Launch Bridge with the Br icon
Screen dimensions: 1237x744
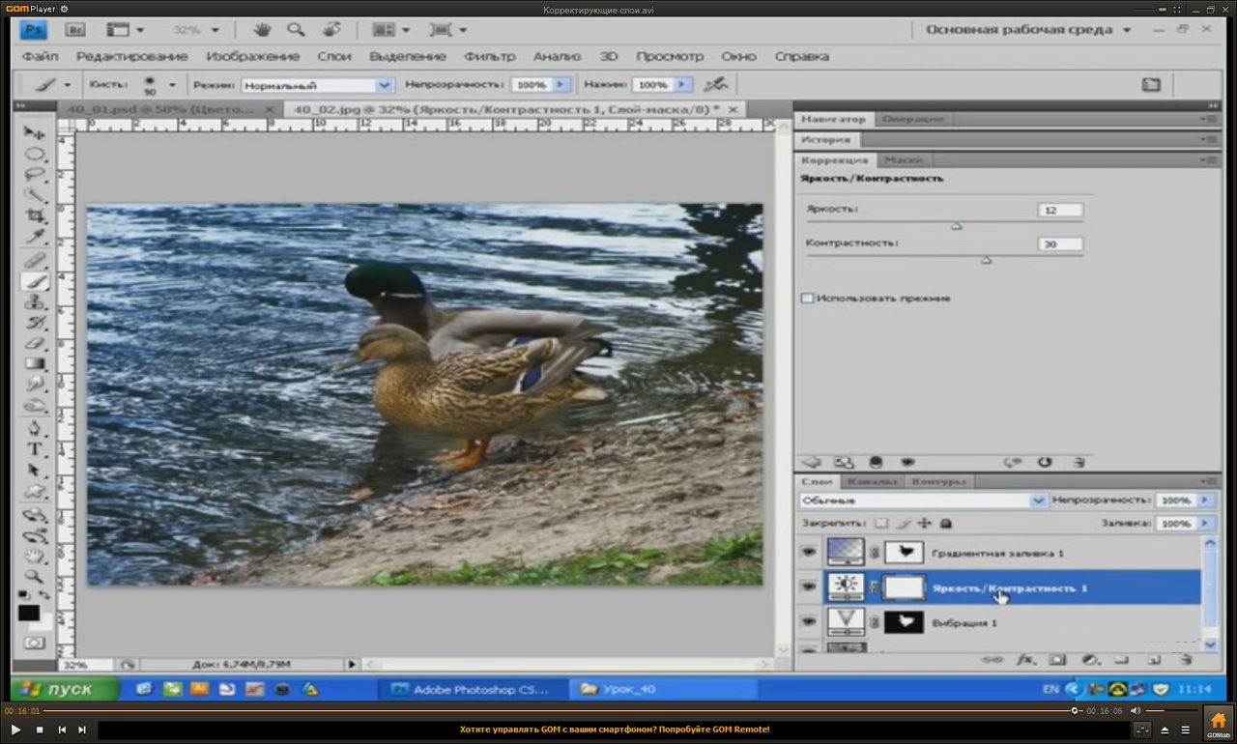76,30
